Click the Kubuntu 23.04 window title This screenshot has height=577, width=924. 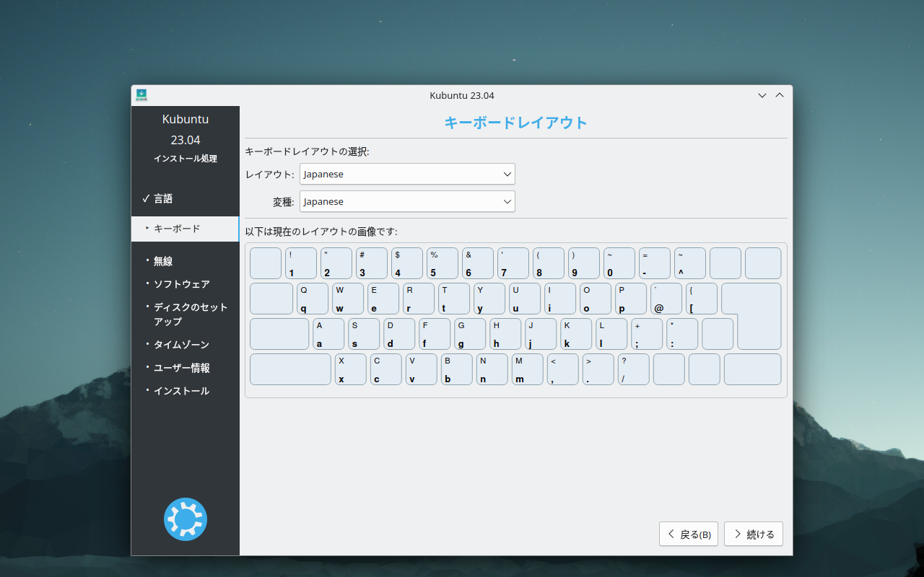click(x=462, y=95)
